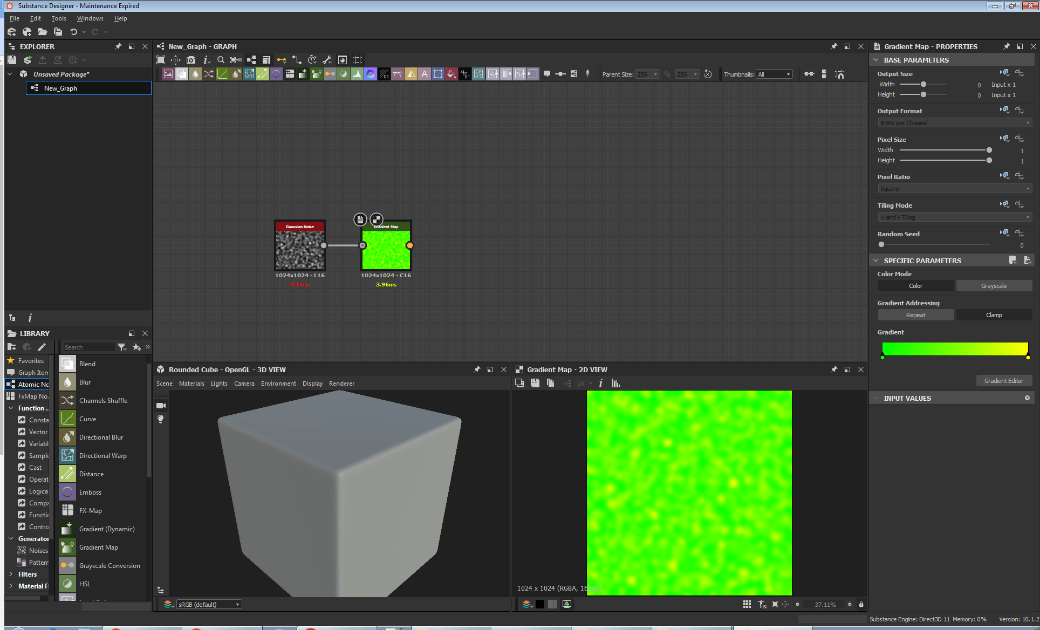Open the Output Format dropdown
Screen dimensions: 1040x630
953,122
